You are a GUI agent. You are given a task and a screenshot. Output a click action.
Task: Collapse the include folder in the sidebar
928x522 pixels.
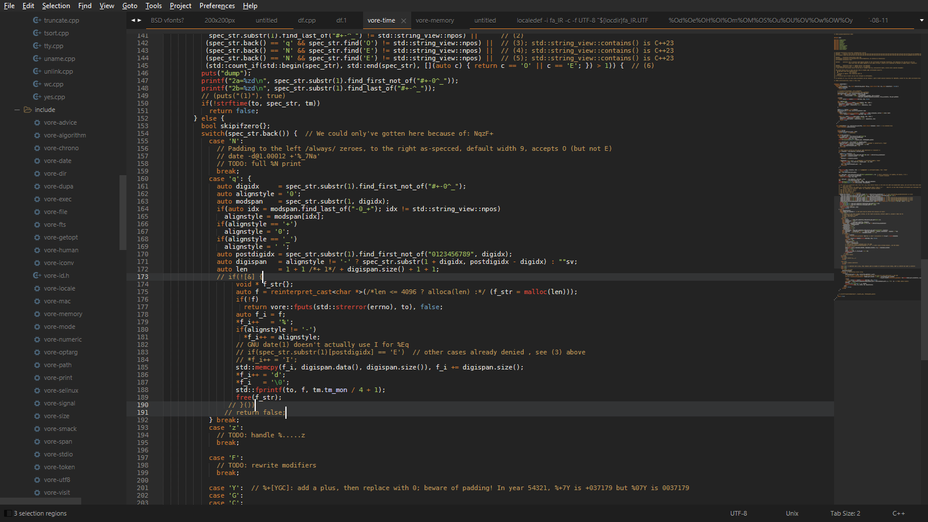point(17,110)
